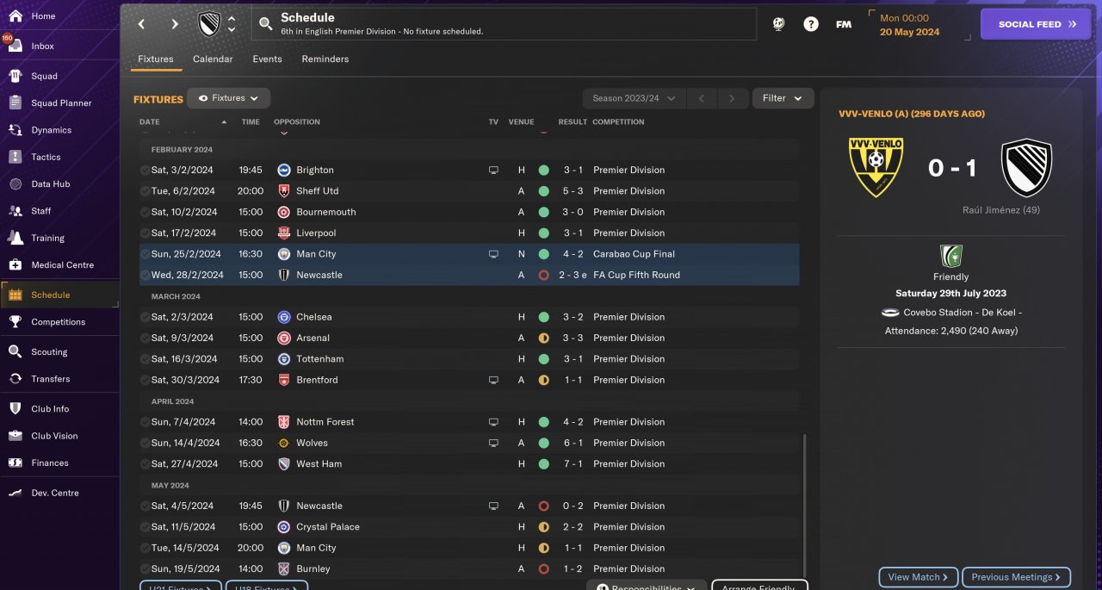Tick the Chelsea 2/3/2024 fixture checkmark

pyautogui.click(x=145, y=318)
